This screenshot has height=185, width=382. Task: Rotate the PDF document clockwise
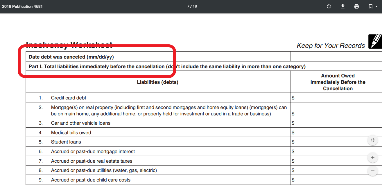tap(329, 6)
